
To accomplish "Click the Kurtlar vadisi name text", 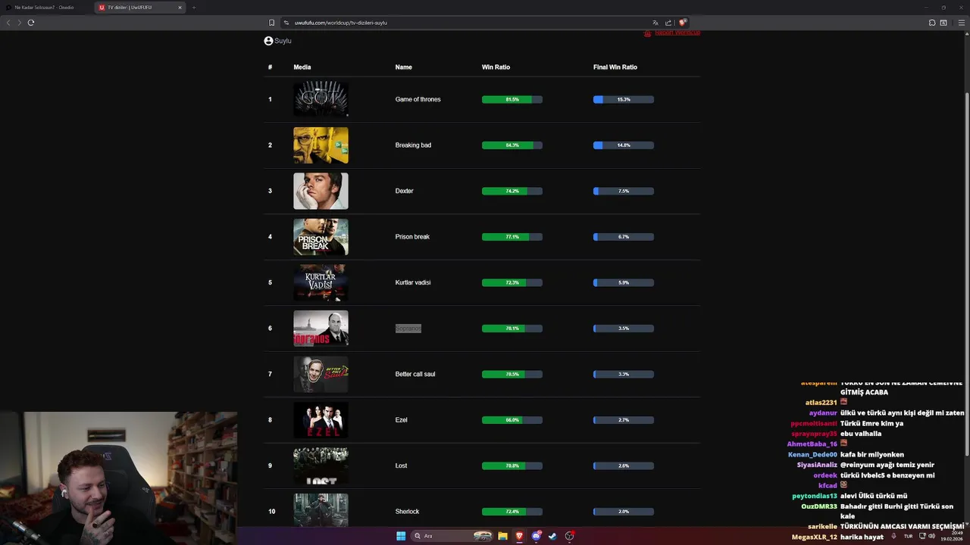I will (413, 282).
